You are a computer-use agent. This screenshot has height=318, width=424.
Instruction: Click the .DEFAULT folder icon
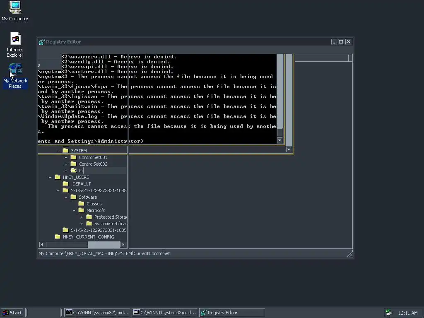65,183
